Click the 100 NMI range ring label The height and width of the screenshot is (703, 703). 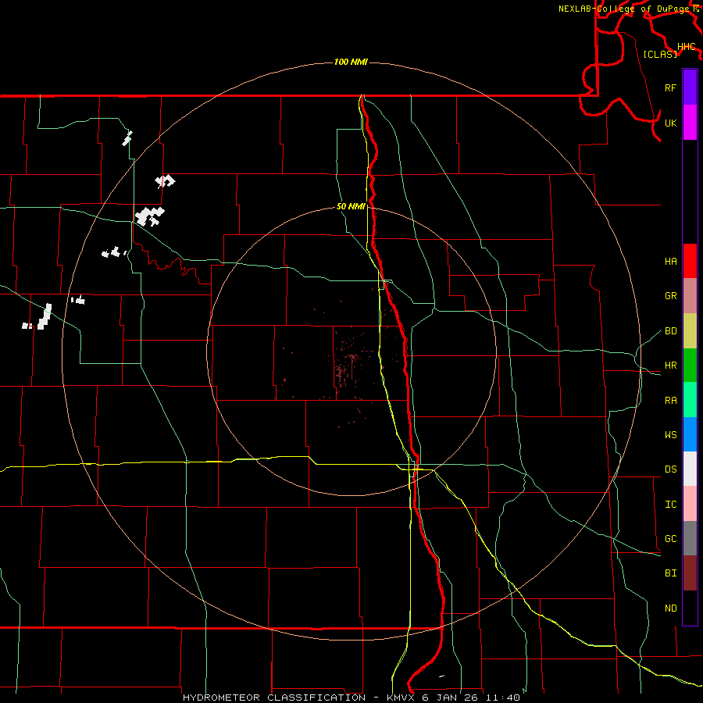[351, 62]
